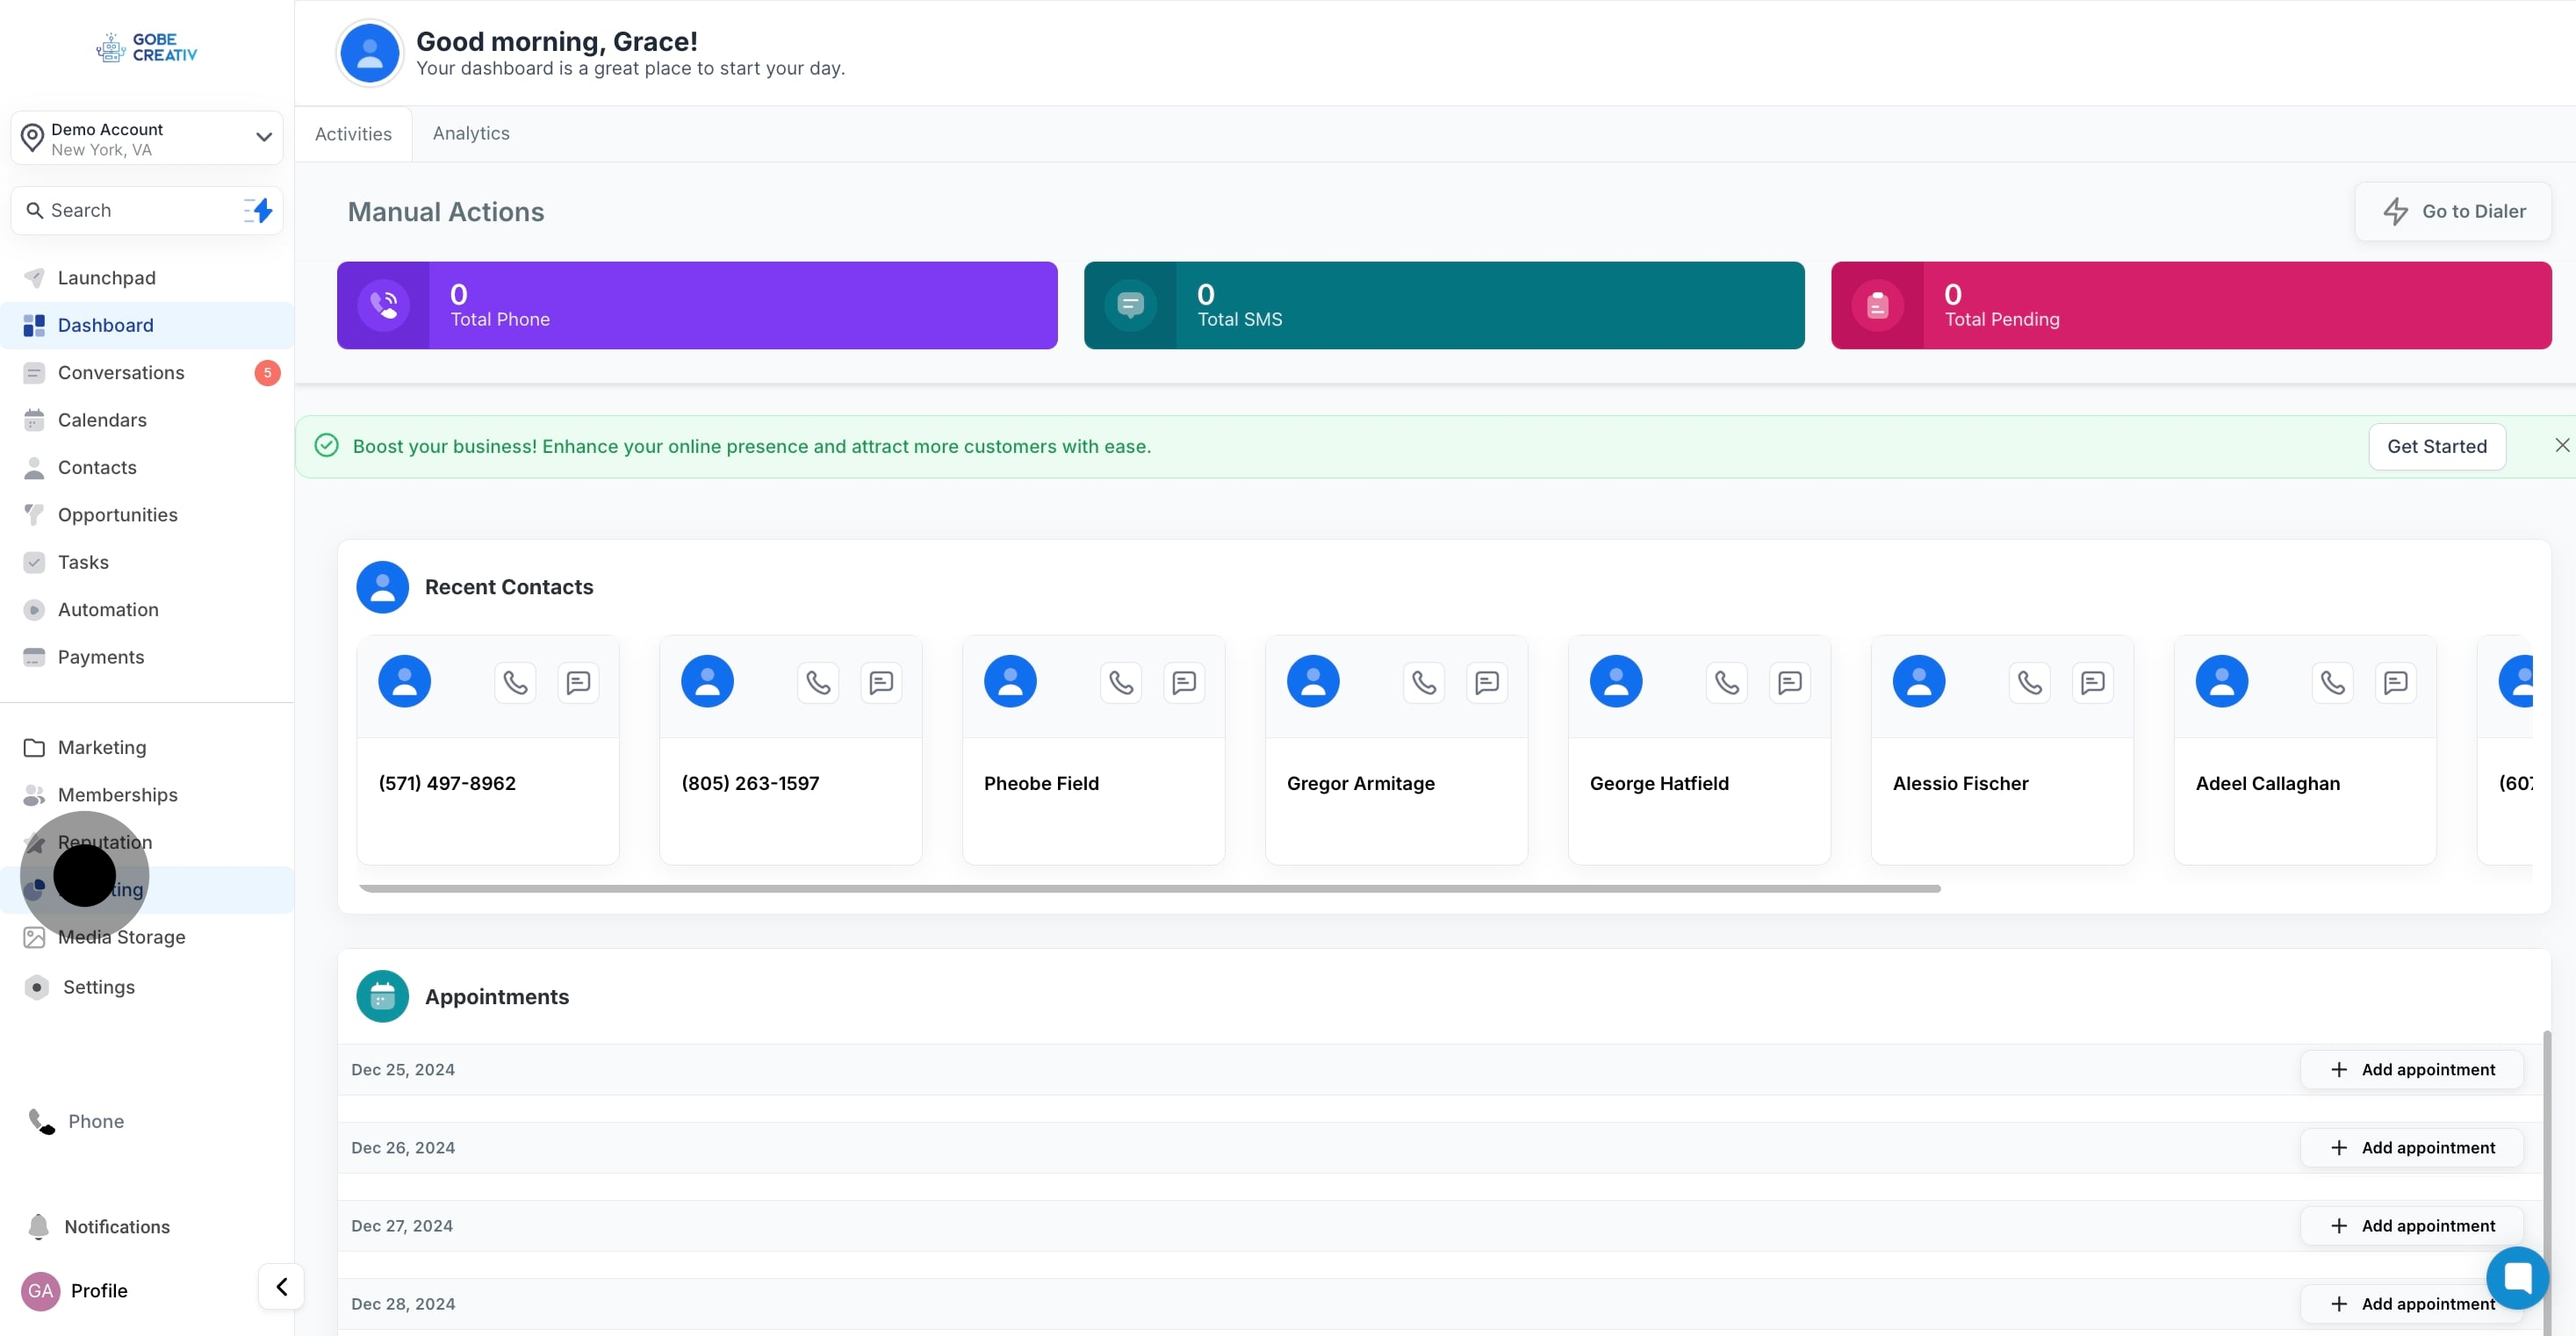Open Conversations from sidebar menu

pyautogui.click(x=121, y=373)
